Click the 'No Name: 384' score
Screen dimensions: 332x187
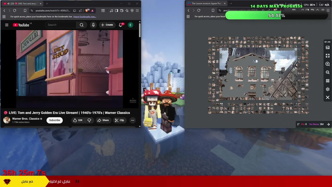(316, 124)
